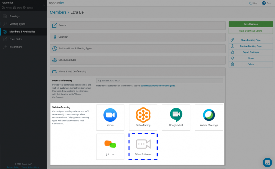The image size is (275, 169).
Task: Select the Zoom conferencing tile
Action: click(110, 117)
